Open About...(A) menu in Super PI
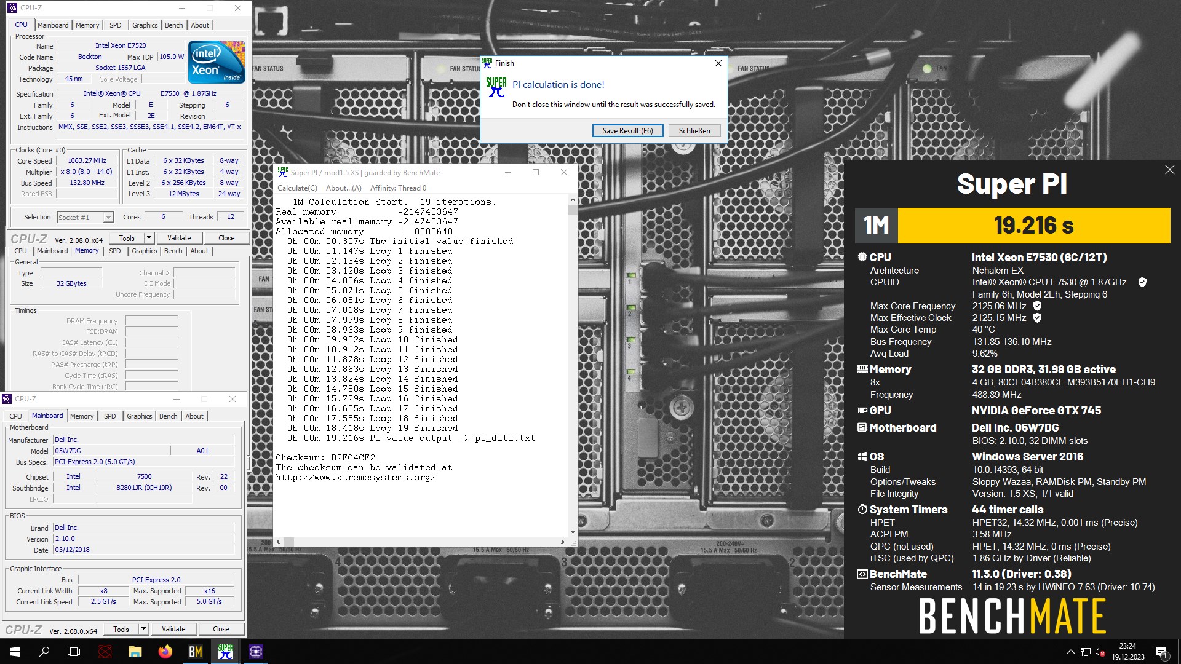This screenshot has height=664, width=1181. coord(343,188)
